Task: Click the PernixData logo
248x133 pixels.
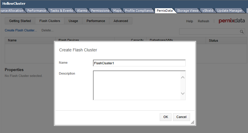Action: [x=232, y=21]
